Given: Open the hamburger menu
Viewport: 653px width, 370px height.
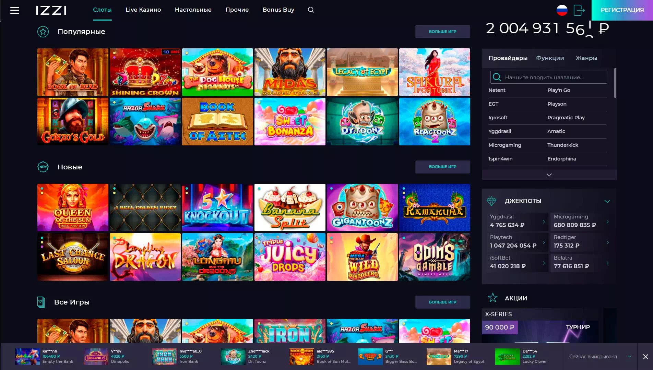Looking at the screenshot, I should (15, 10).
